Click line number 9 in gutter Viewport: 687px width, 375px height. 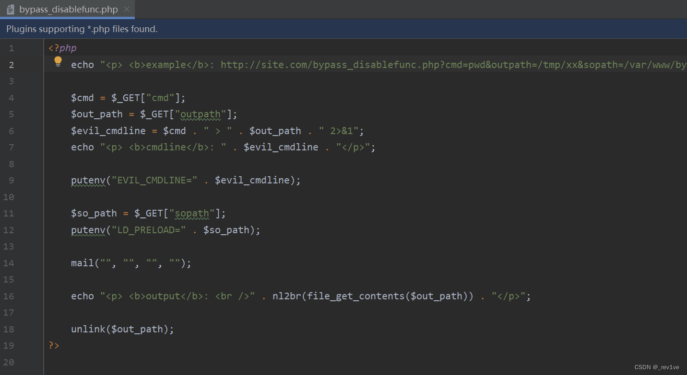tap(11, 180)
